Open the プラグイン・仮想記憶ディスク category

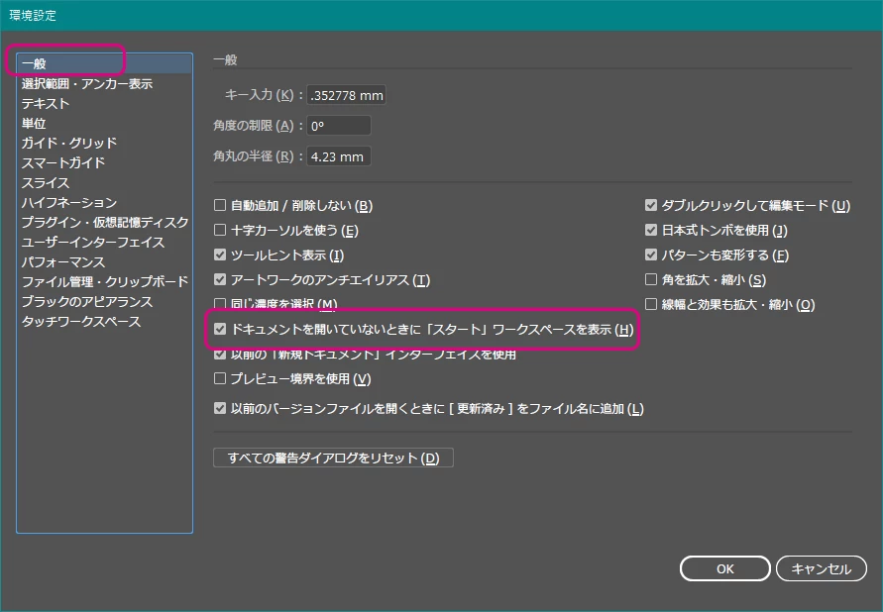coord(105,222)
